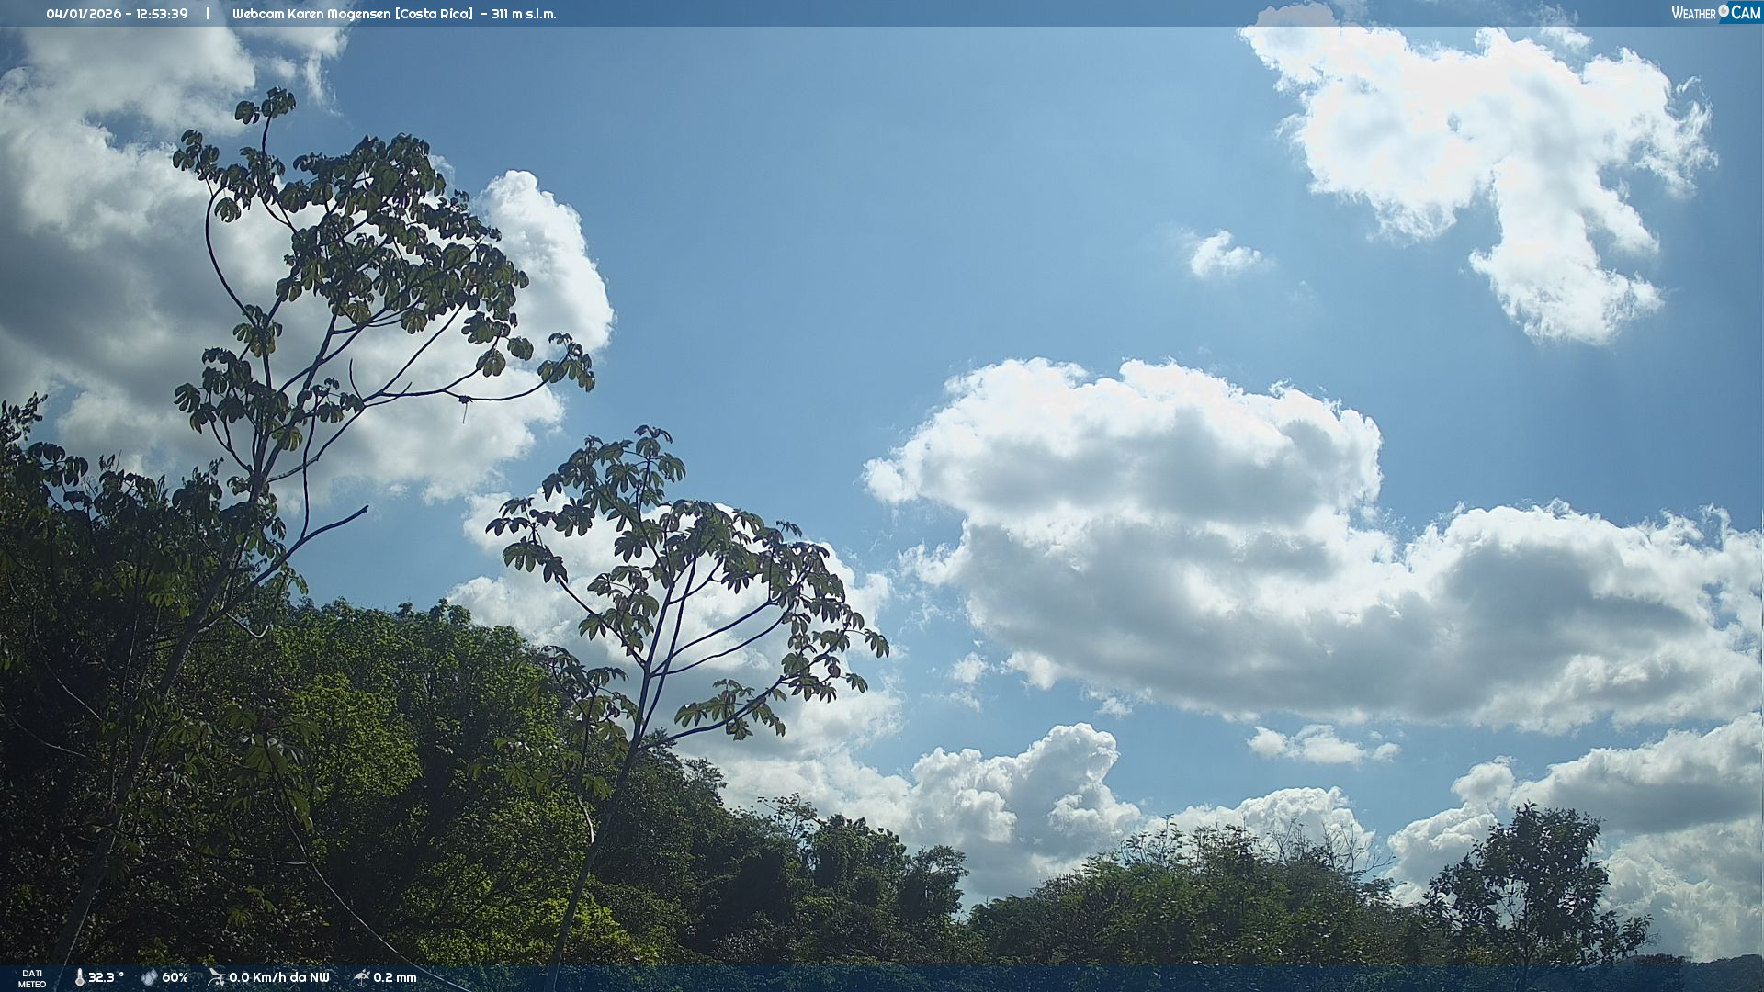Viewport: 1764px width, 992px height.
Task: Click the 04/01/2026 date timestamp
Action: pos(84,14)
